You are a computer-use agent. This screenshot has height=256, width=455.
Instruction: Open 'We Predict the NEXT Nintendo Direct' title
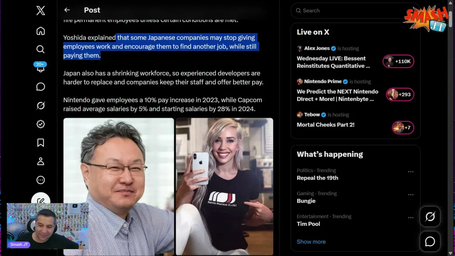(x=337, y=95)
